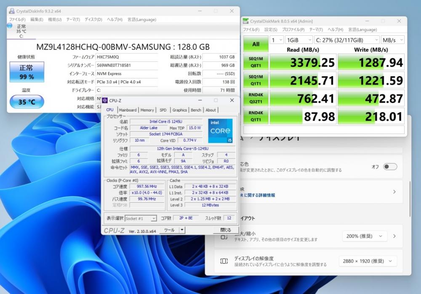Toggle the adaptive color switch in Settings

[x=390, y=167]
